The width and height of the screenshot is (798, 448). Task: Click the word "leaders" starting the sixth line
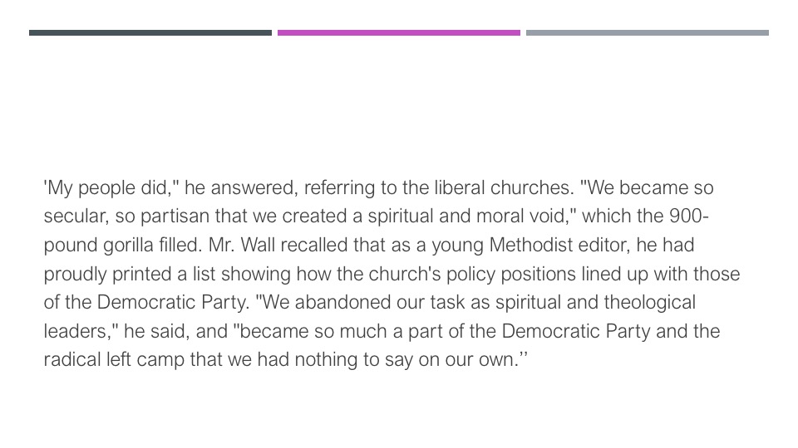tap(74, 332)
